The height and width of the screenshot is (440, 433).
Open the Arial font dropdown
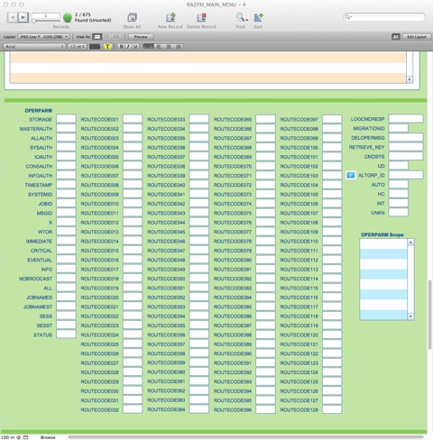point(34,46)
